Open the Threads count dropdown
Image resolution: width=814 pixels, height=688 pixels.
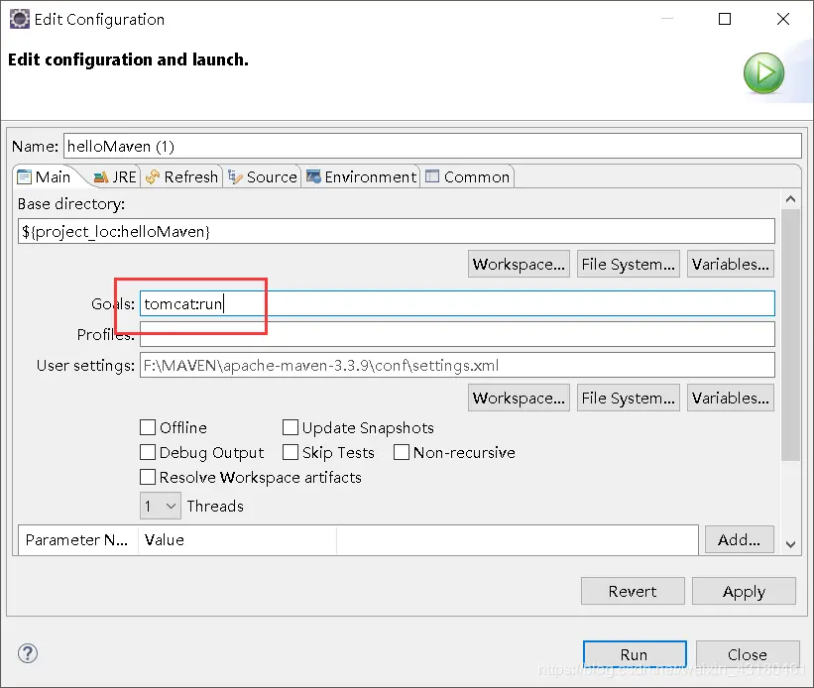pyautogui.click(x=161, y=506)
